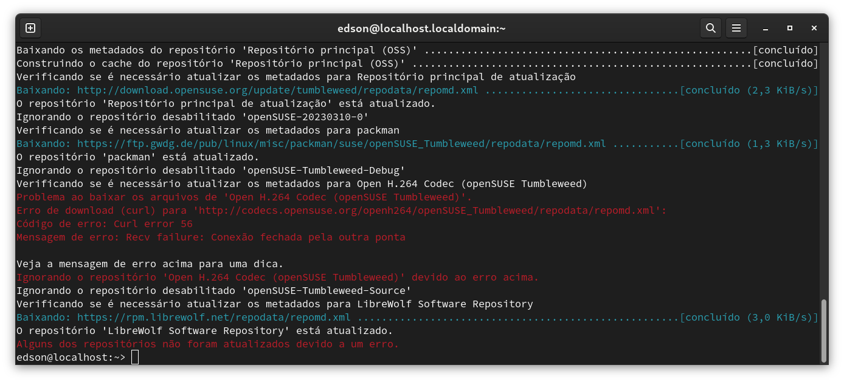Click the 'Curl error 56' error line

point(104,224)
